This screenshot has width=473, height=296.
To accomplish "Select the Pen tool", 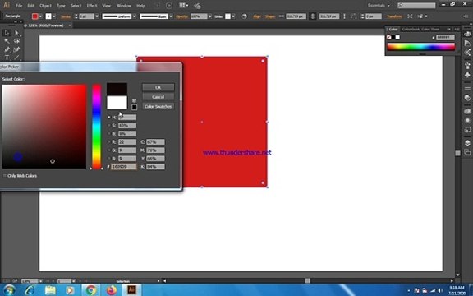I will click(7, 49).
